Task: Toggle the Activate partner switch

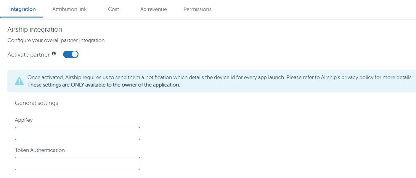Action: (x=71, y=54)
